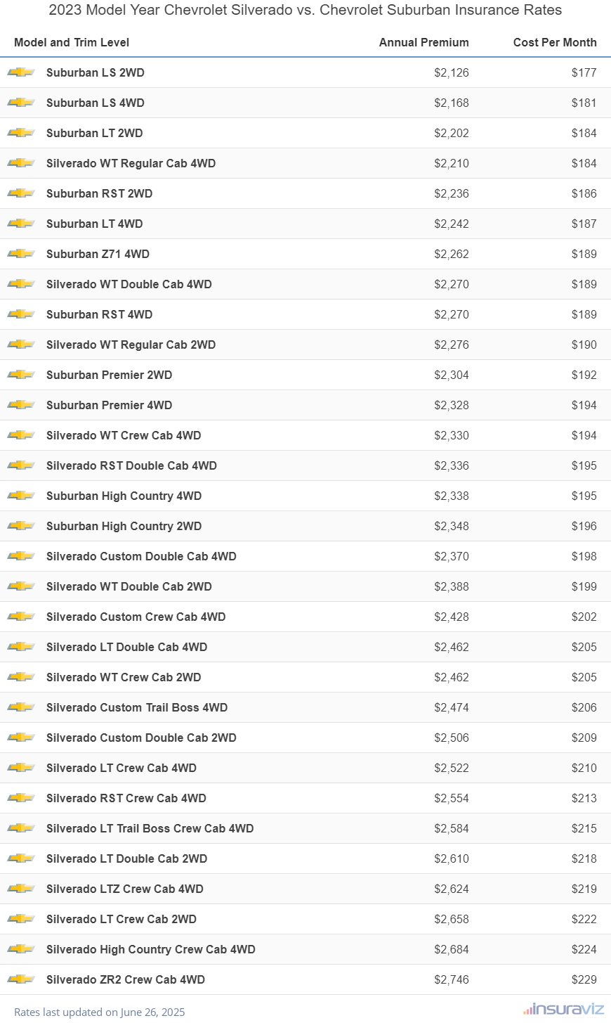611x1023 pixels.
Task: Click the Chevy logo for Silverado Custom Crew Cab 4WD
Action: 21,617
